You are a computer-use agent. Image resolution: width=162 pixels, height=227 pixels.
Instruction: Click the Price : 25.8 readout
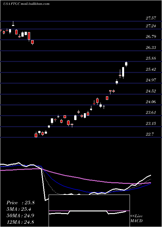[x=20, y=203]
